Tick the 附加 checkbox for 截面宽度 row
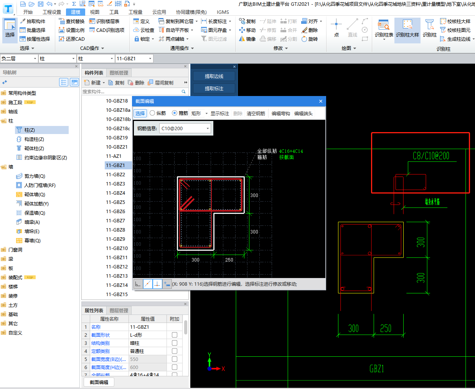The height and width of the screenshot is (389, 475). [175, 359]
